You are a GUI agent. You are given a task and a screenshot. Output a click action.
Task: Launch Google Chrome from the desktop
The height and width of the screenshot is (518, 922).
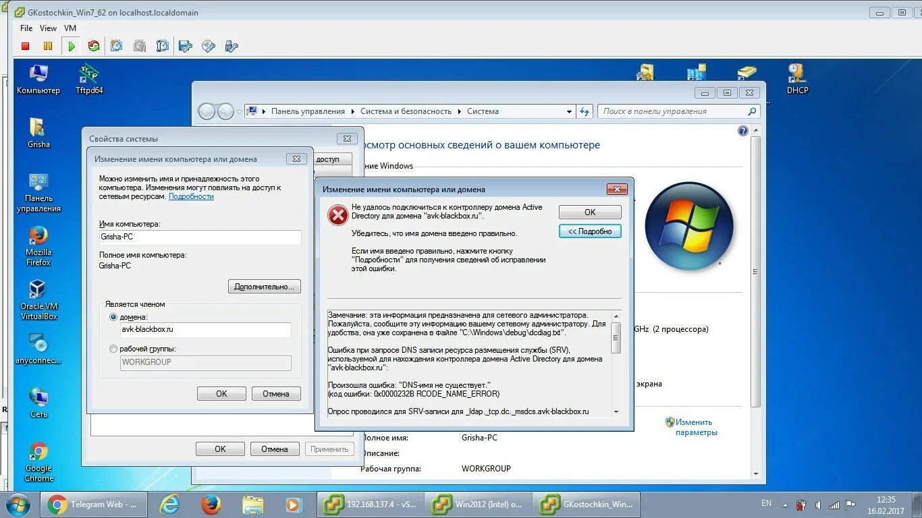(x=38, y=462)
